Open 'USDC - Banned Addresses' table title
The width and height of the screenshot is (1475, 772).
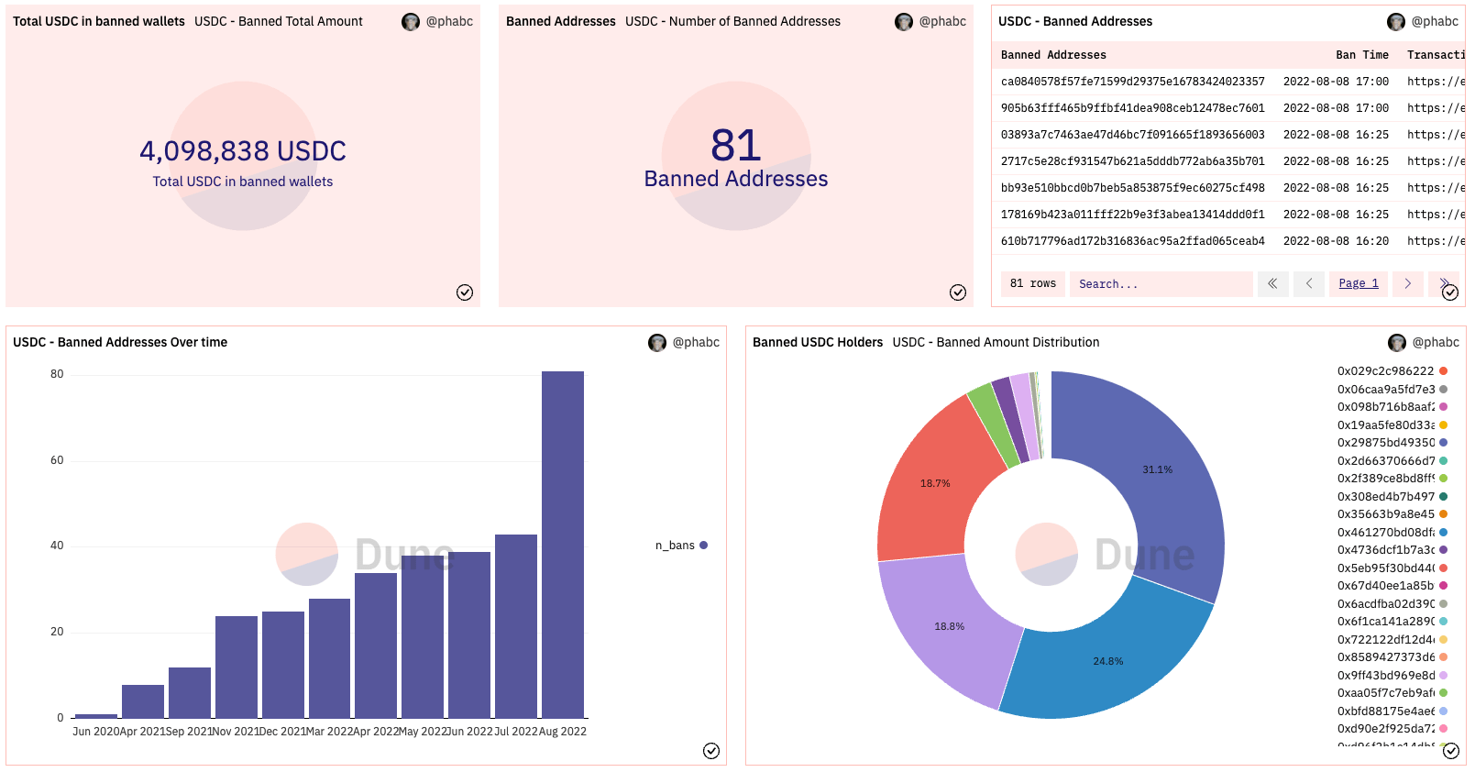pos(1075,21)
